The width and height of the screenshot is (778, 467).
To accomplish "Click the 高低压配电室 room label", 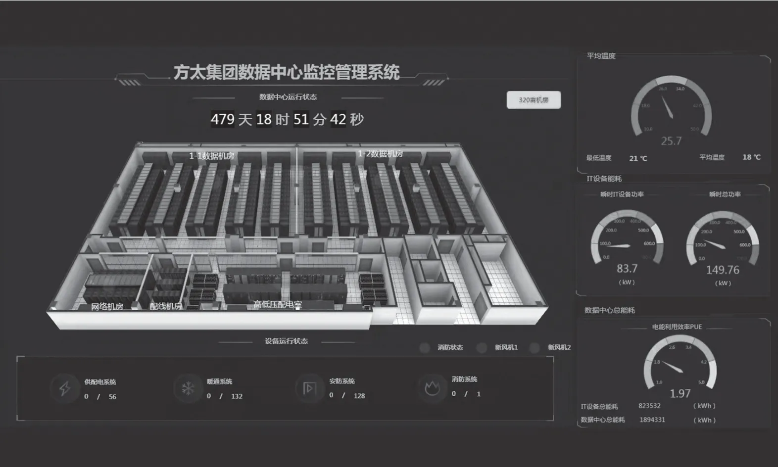I will [x=278, y=305].
